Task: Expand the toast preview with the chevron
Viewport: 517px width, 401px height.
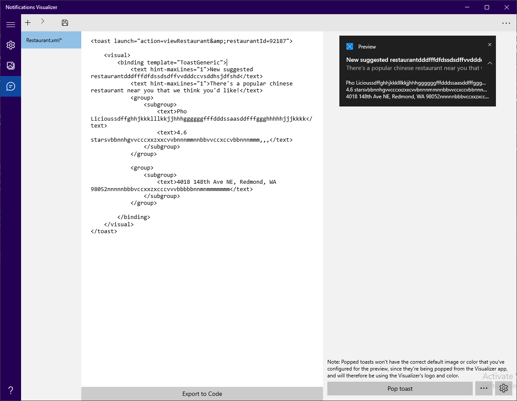Action: coord(489,63)
